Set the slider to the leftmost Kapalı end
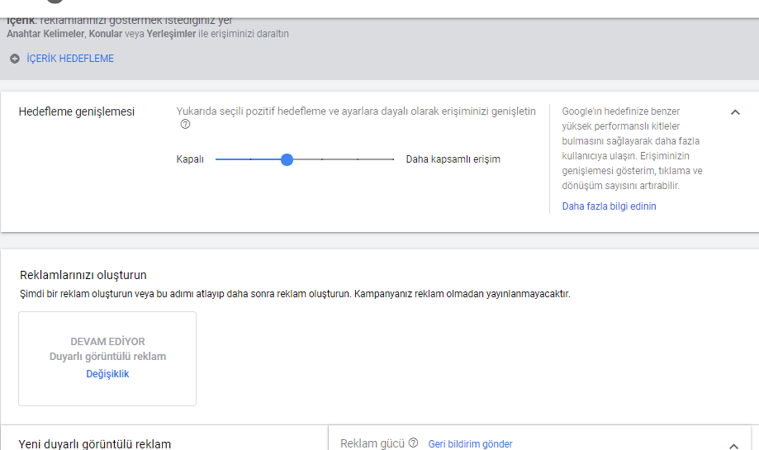 point(216,159)
